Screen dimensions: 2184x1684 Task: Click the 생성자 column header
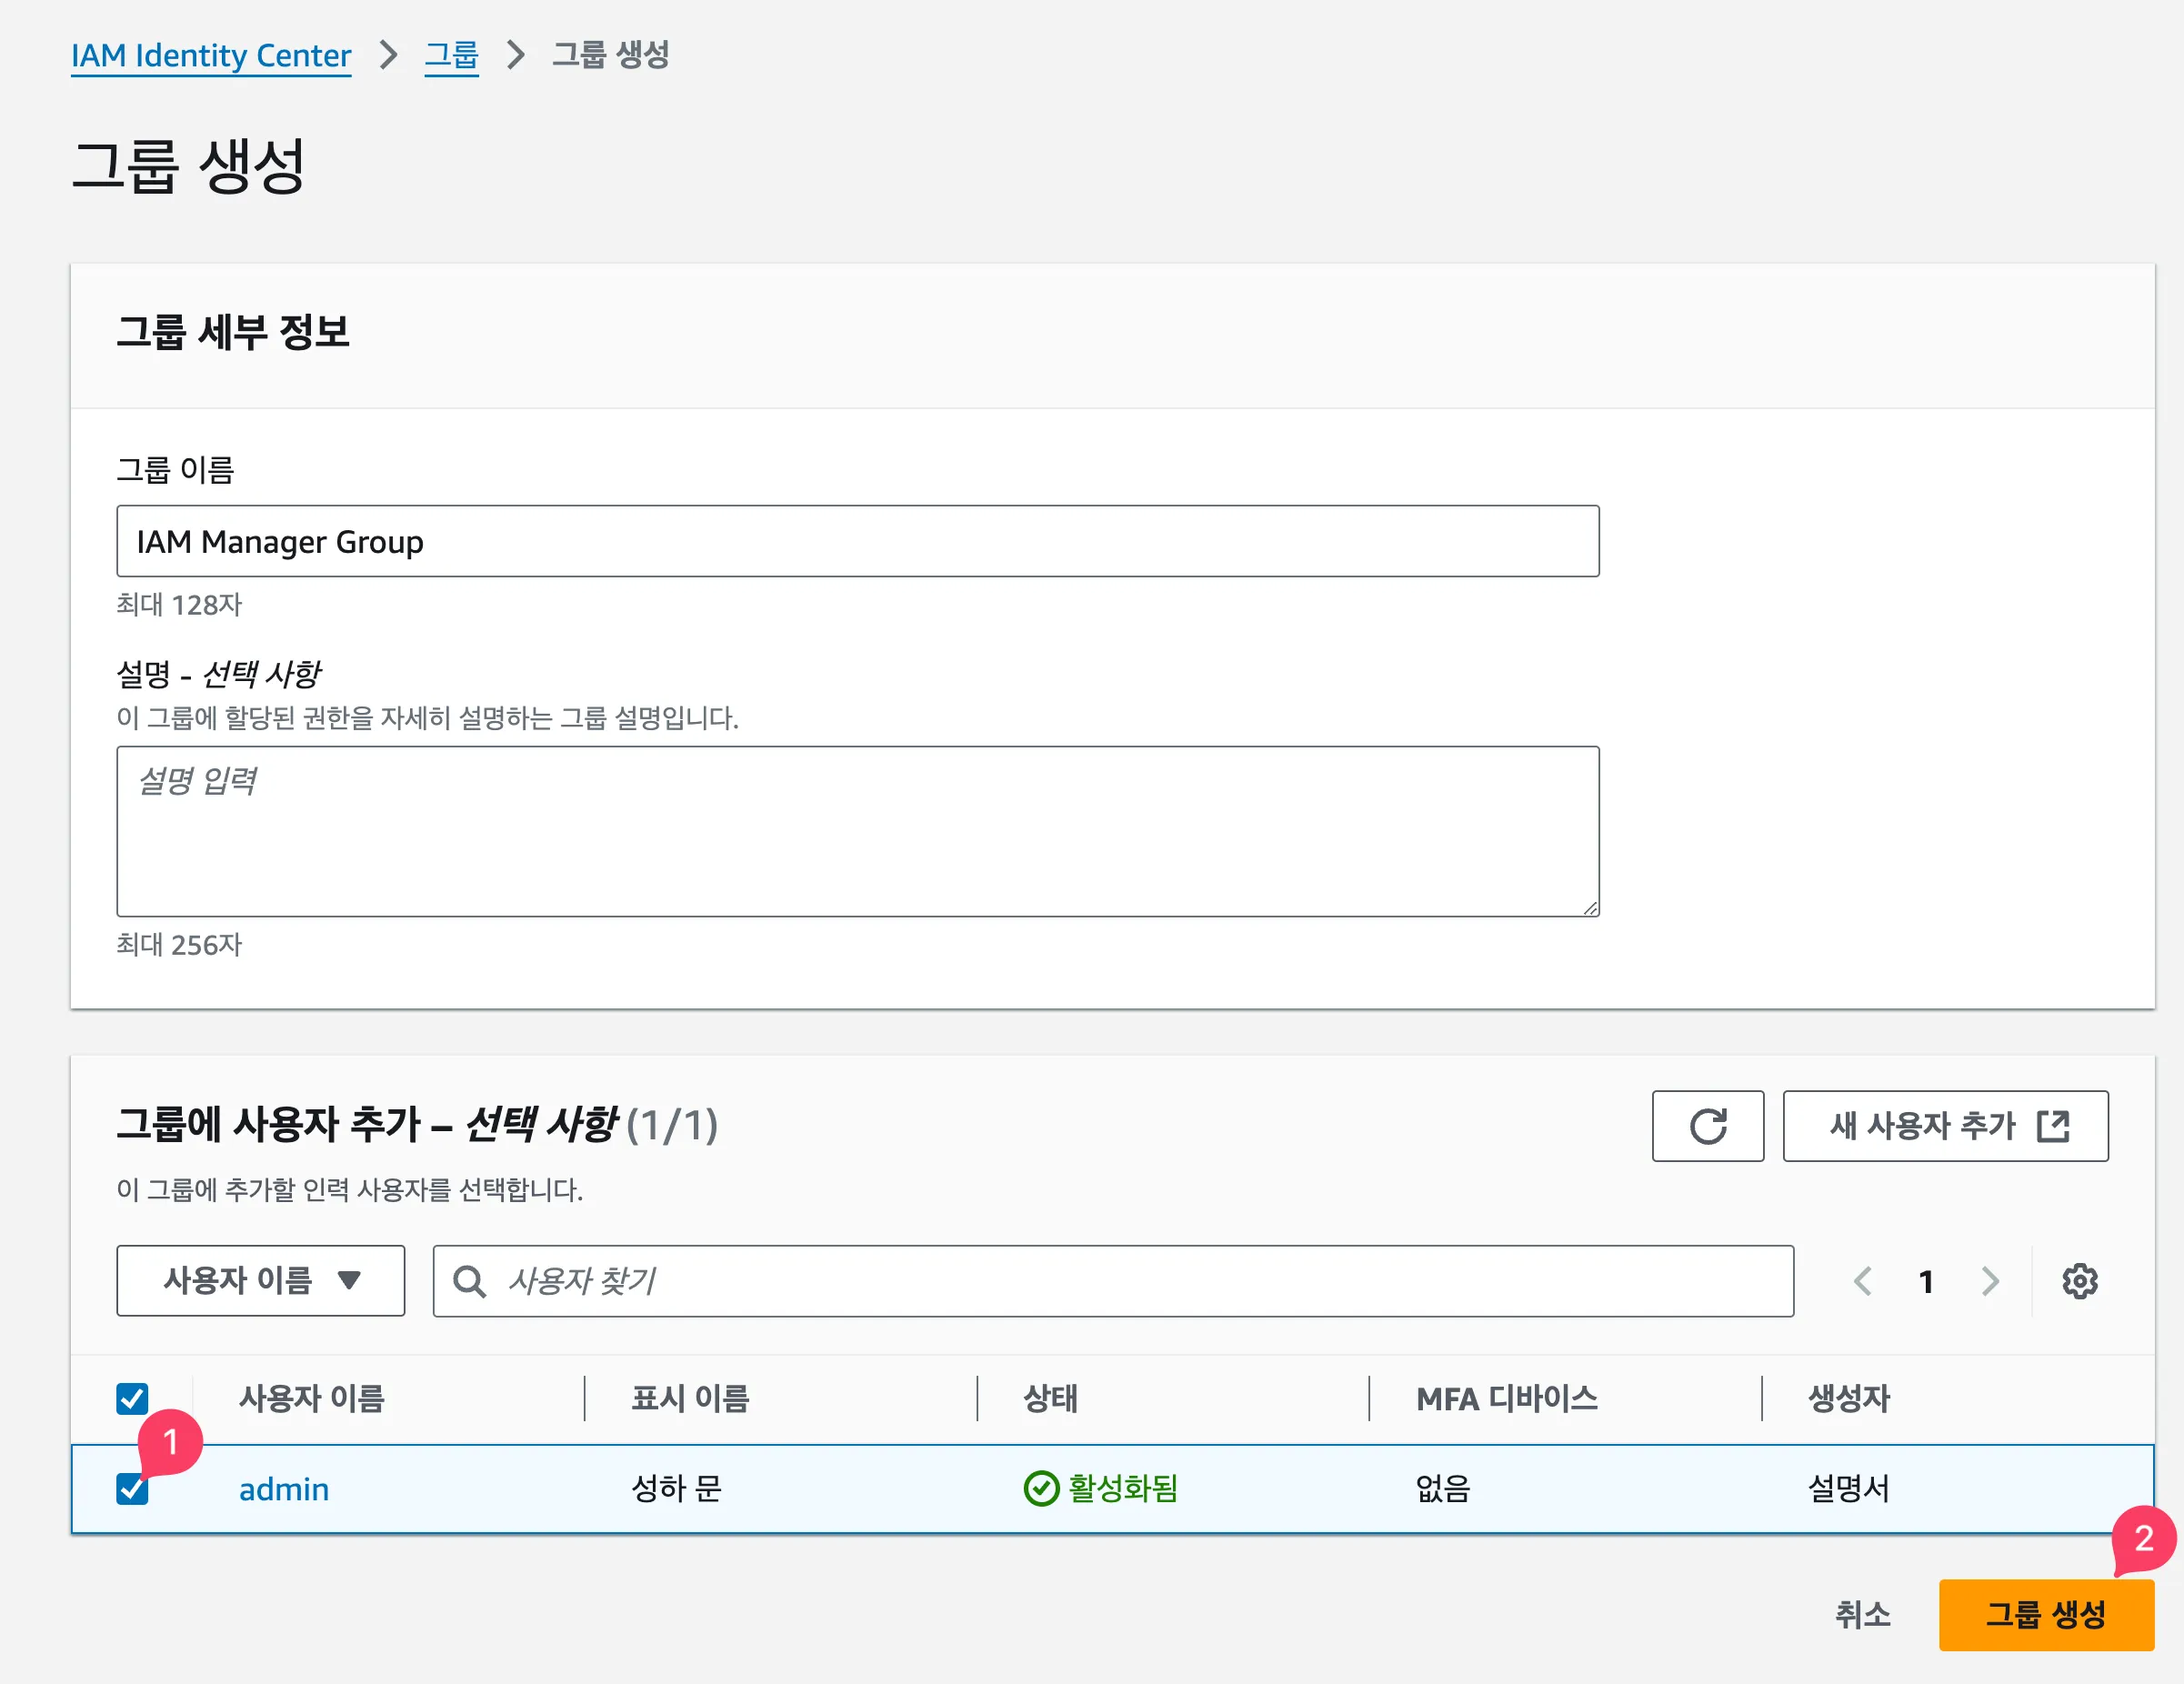[x=1849, y=1398]
